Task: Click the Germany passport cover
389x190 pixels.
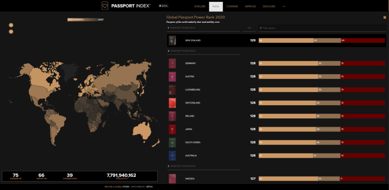Action: (172, 63)
